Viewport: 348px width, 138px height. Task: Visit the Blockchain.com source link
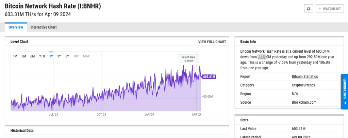tap(304, 102)
